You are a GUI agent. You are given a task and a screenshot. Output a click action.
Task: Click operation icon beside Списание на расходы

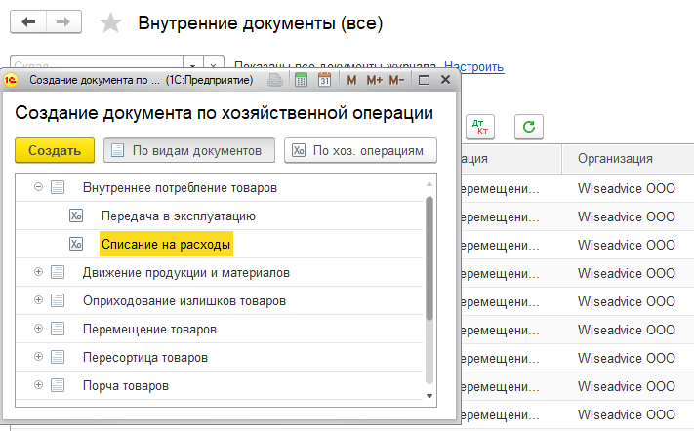pyautogui.click(x=76, y=244)
